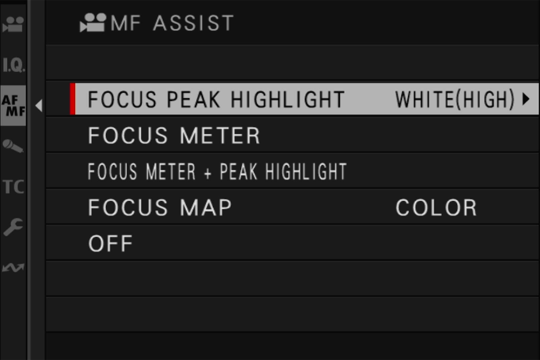Image resolution: width=540 pixels, height=360 pixels.
Task: Open the TC time code tab
Action: coord(13,187)
